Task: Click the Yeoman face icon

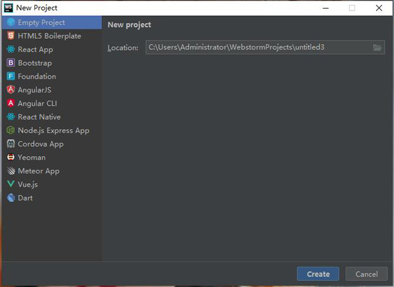Action: tap(11, 158)
